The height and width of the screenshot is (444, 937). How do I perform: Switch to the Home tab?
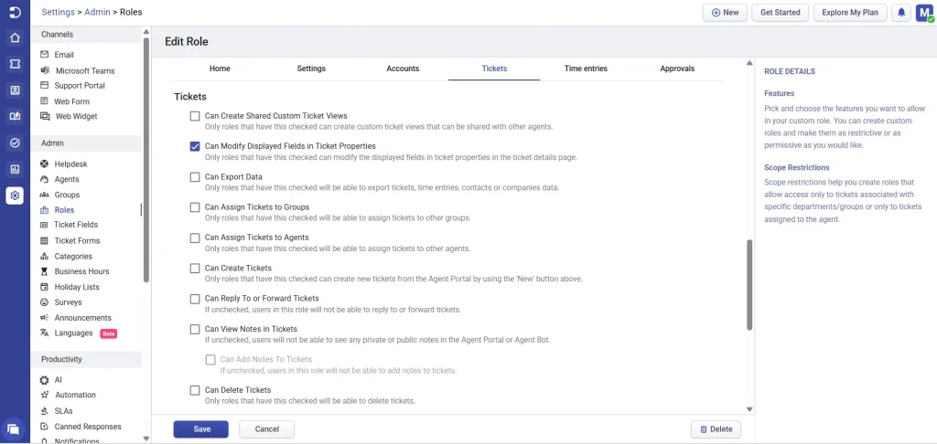coord(220,69)
